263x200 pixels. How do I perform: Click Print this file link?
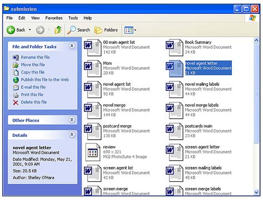click(32, 95)
